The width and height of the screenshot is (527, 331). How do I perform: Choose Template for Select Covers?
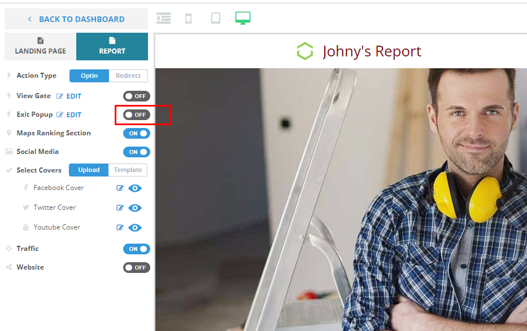(x=128, y=170)
